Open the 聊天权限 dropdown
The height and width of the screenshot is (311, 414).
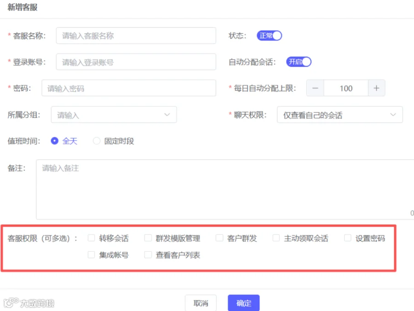tap(340, 115)
